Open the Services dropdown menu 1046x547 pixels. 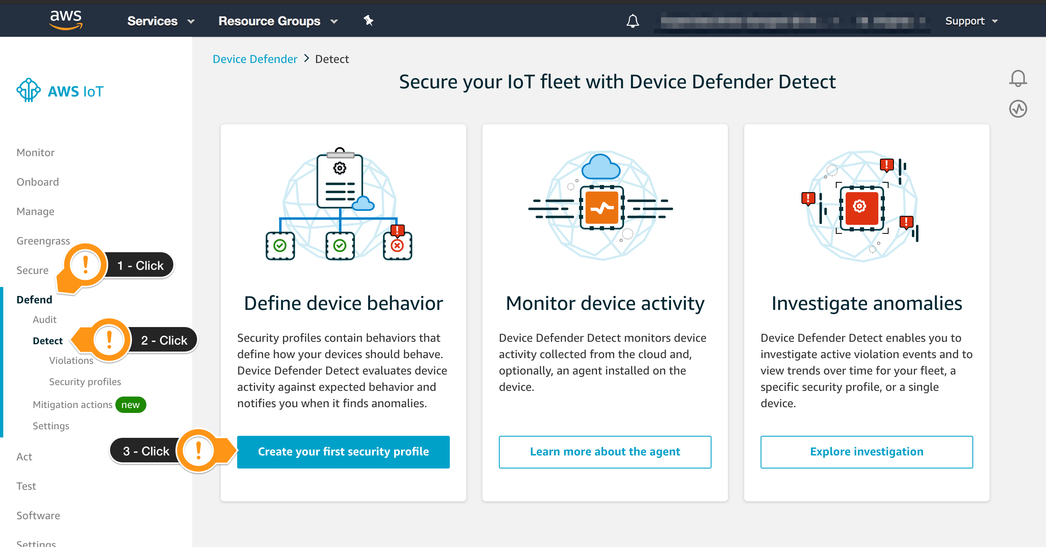(161, 21)
